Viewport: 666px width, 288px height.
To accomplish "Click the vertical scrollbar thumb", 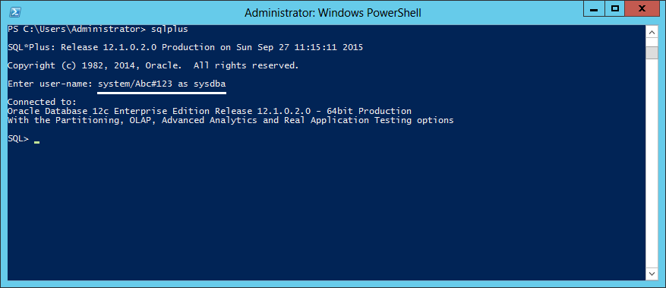I will (652, 52).
